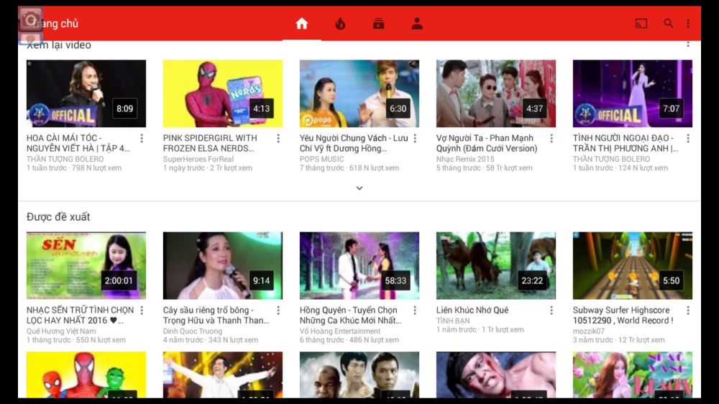Switch to the Trending flame tab
719x404 pixels.
(340, 24)
